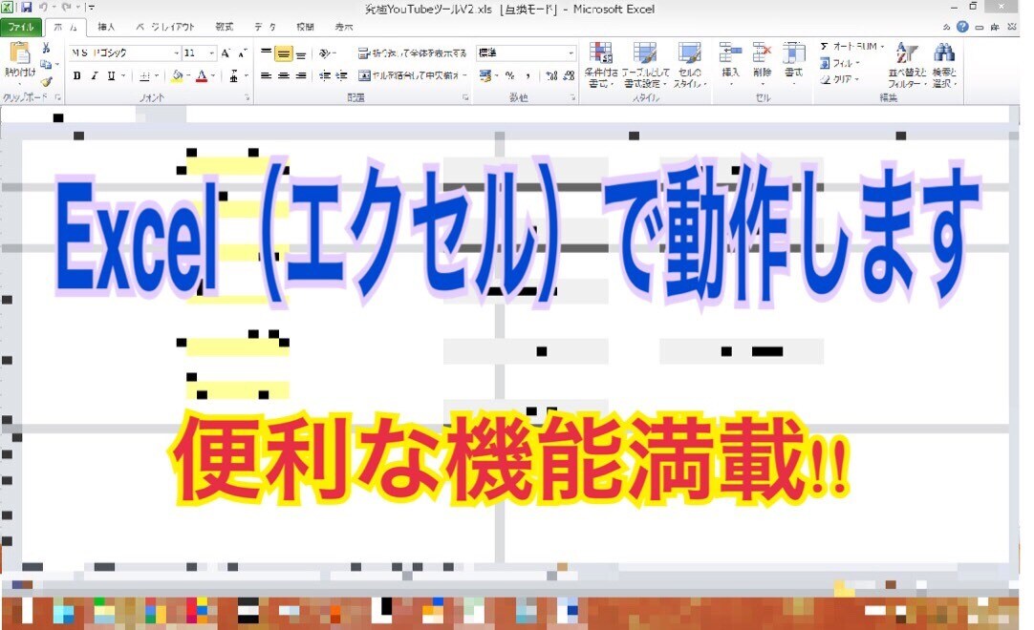Click the Decrease Indent icon
Image resolution: width=1034 pixels, height=630 pixels.
tap(325, 75)
